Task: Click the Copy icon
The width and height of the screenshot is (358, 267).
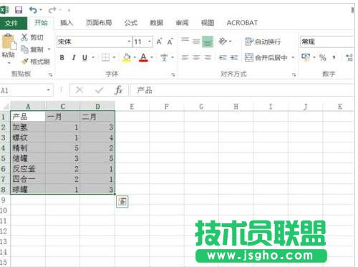Action: [x=24, y=49]
